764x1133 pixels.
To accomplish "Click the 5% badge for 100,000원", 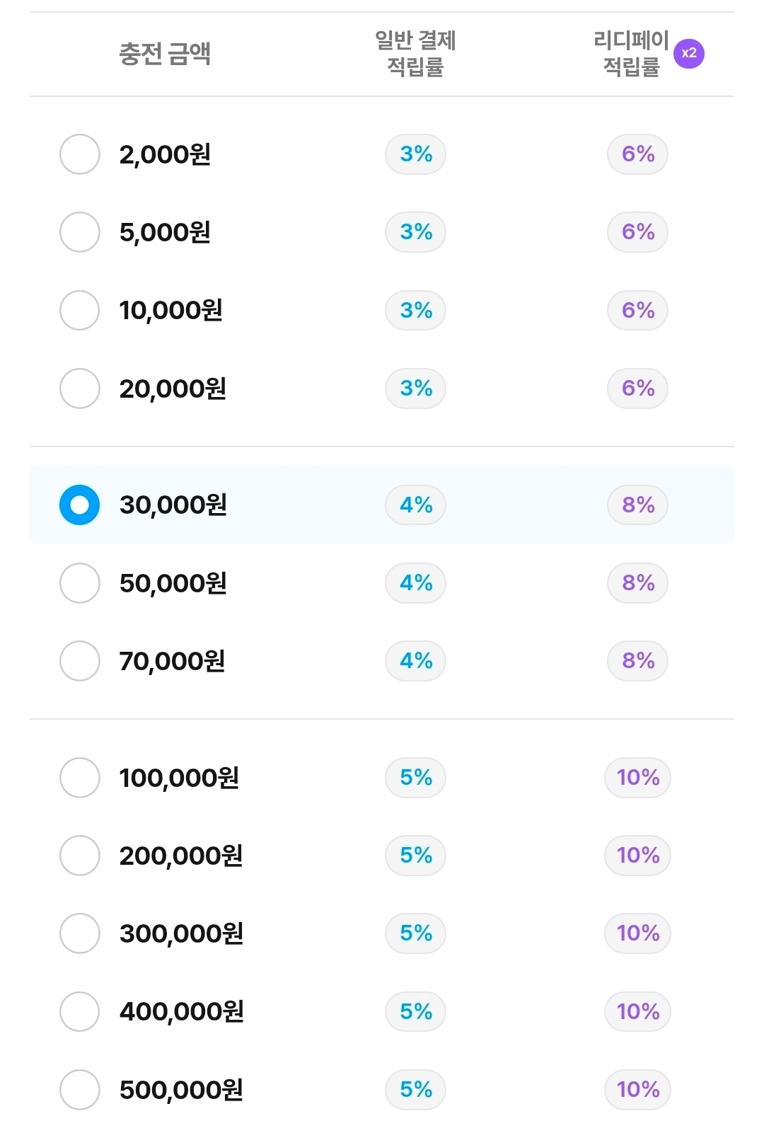I will point(415,778).
